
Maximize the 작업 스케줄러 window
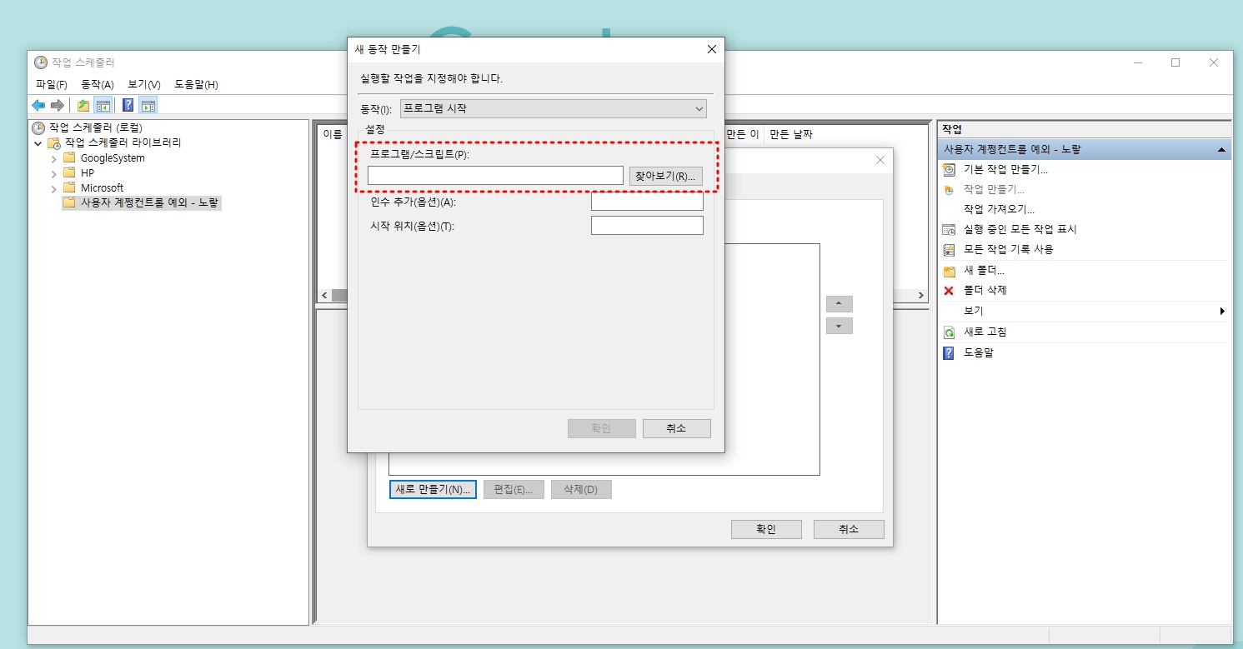tap(1175, 62)
